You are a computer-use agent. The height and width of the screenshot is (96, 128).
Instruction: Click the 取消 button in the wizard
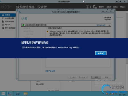106,77
